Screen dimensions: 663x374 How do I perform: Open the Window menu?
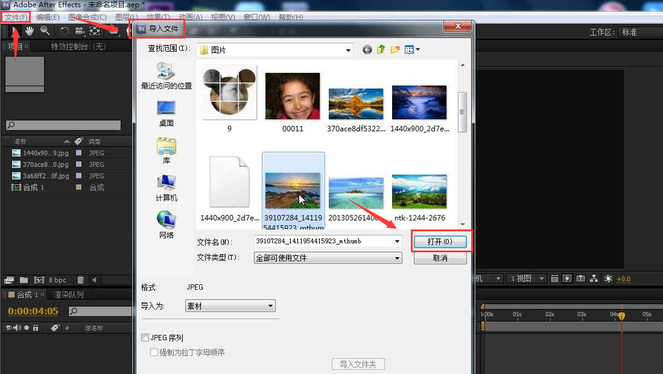tap(256, 17)
